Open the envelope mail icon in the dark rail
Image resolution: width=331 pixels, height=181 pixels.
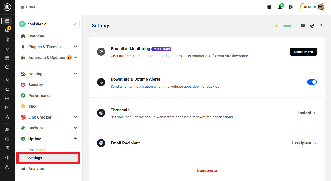click(x=7, y=108)
